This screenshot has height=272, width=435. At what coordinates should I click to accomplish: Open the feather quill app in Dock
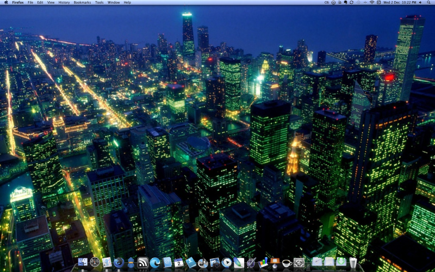[x=239, y=262]
